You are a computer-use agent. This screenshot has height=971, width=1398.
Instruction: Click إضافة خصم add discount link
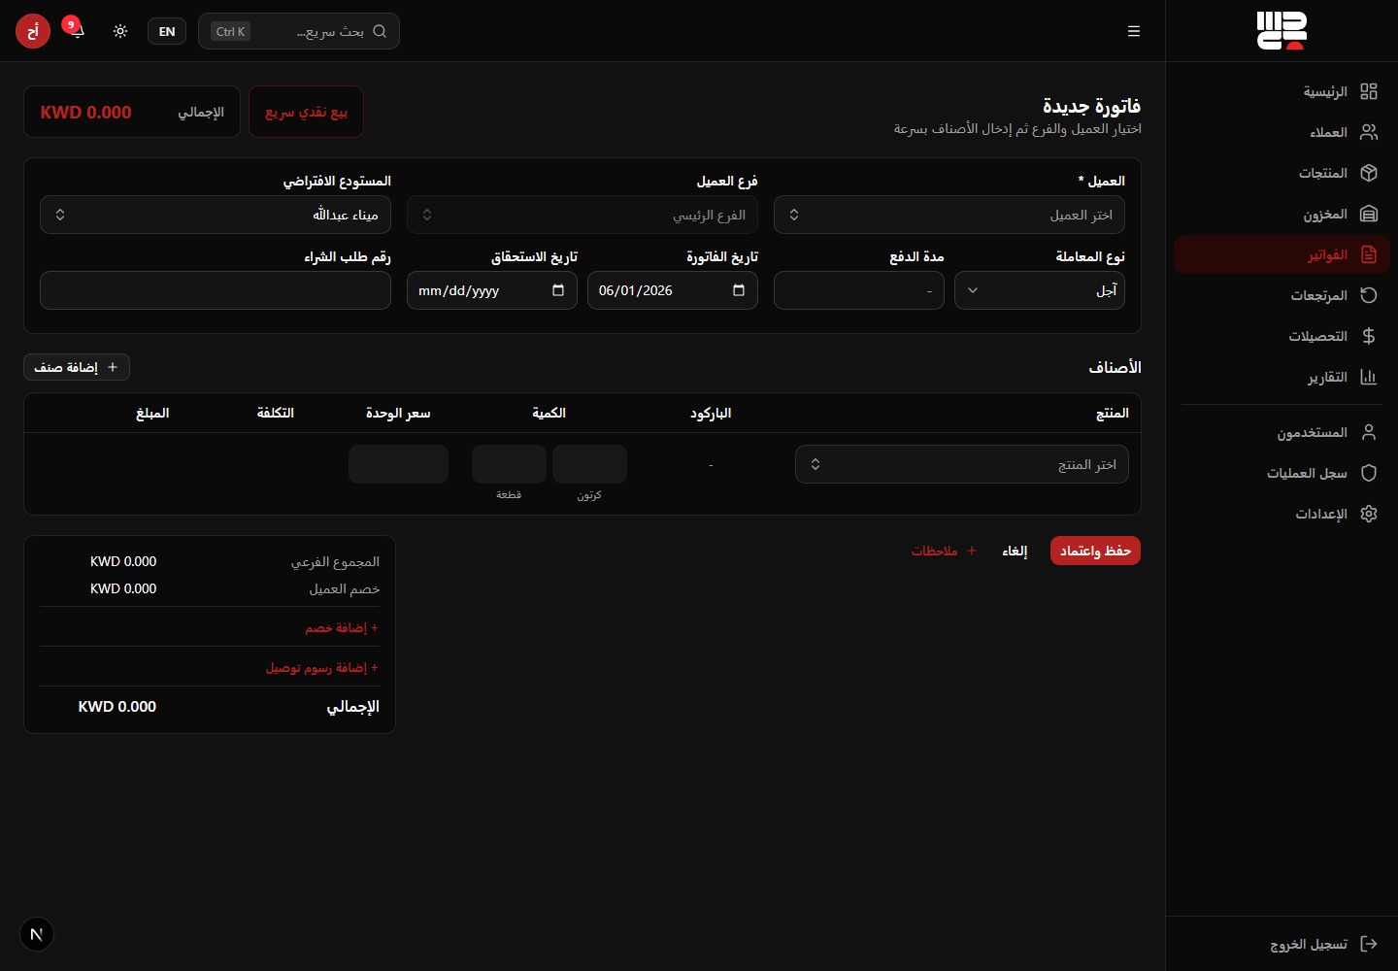pos(342,627)
